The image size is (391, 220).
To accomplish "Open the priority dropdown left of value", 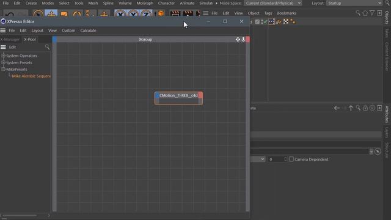I will click(258, 159).
